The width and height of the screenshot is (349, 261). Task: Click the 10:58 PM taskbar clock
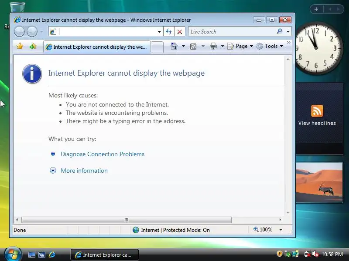pos(332,254)
